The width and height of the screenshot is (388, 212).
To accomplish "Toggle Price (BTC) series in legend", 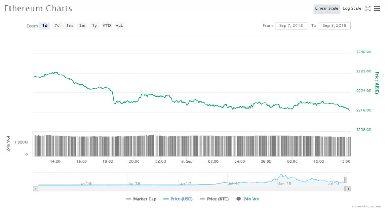I will (214, 199).
